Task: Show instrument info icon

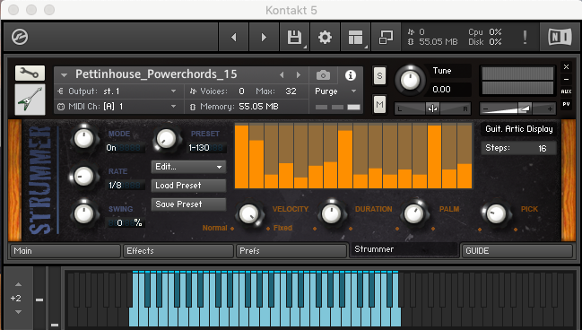Action: click(x=351, y=75)
